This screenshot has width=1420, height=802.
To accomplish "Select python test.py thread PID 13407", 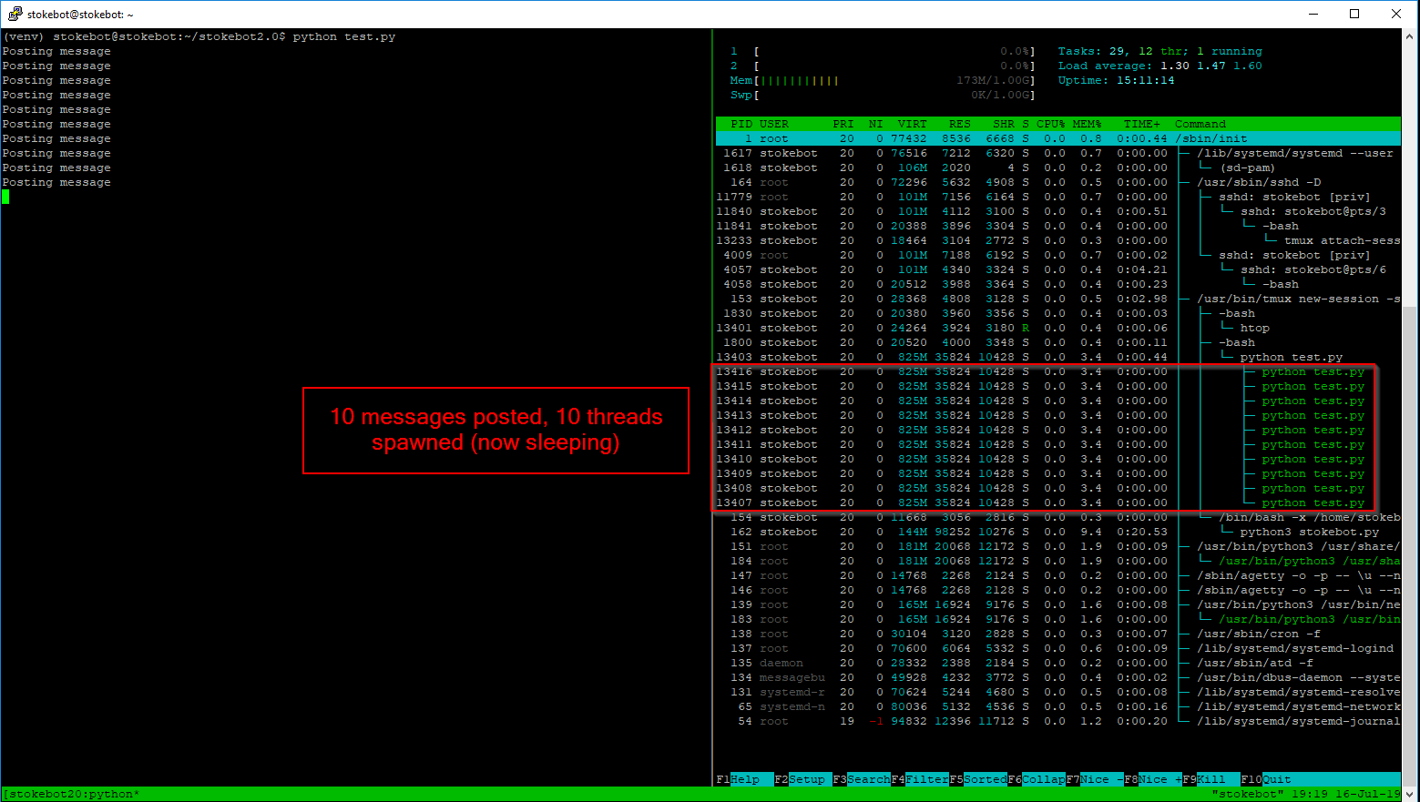I will click(1058, 503).
